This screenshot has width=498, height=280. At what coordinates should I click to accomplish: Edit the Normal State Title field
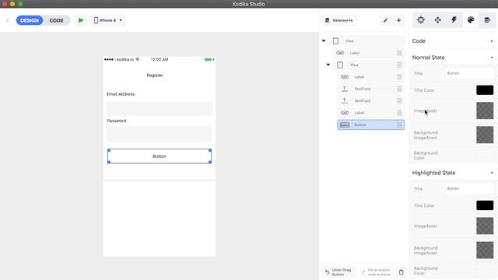pos(469,73)
